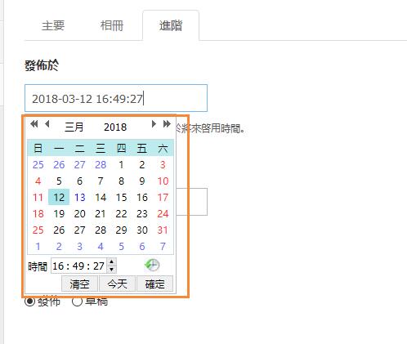Select the 草稿 radio button
Screen dimensions: 407x344
point(77,302)
